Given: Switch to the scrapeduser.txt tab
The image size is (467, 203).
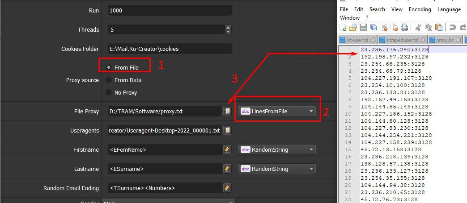Looking at the screenshot, I should pos(402,40).
